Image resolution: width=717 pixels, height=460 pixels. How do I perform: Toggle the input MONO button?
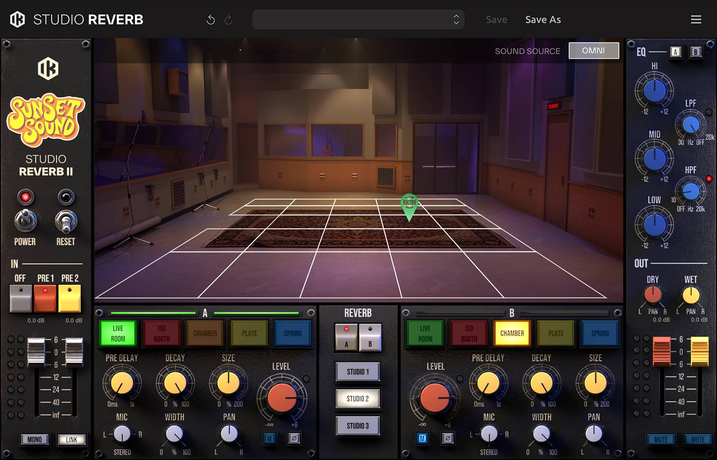[35, 439]
